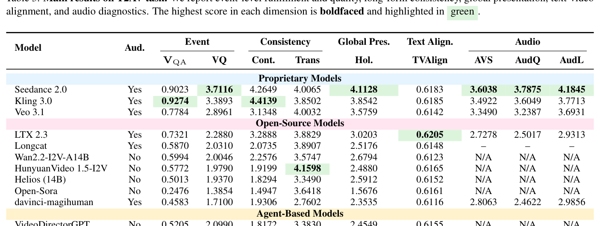
Task: Click the value 3.8542 in Hol. column
Action: coord(364,101)
